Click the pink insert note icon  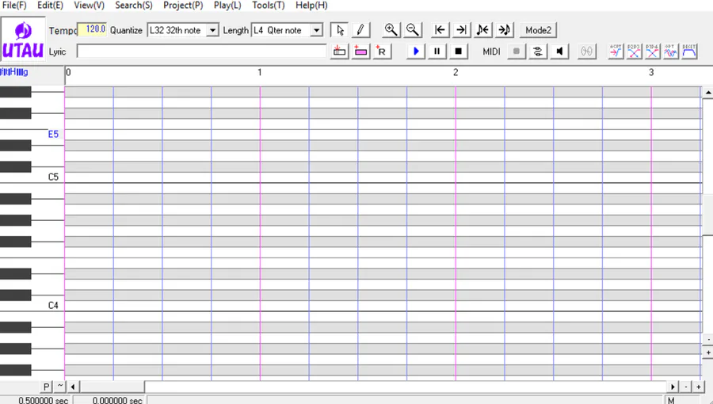click(x=360, y=51)
